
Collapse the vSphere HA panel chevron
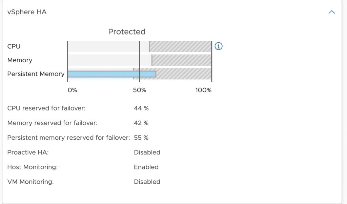tap(332, 12)
